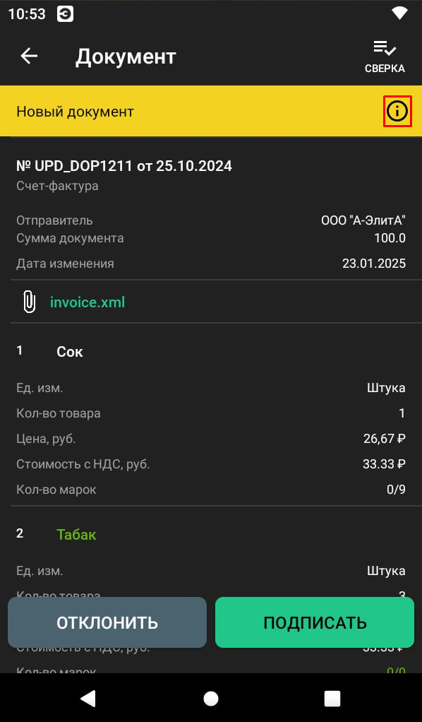Tap the Дата изменения 23.01.2025 row
Screen dimensions: 422x722
211,264
